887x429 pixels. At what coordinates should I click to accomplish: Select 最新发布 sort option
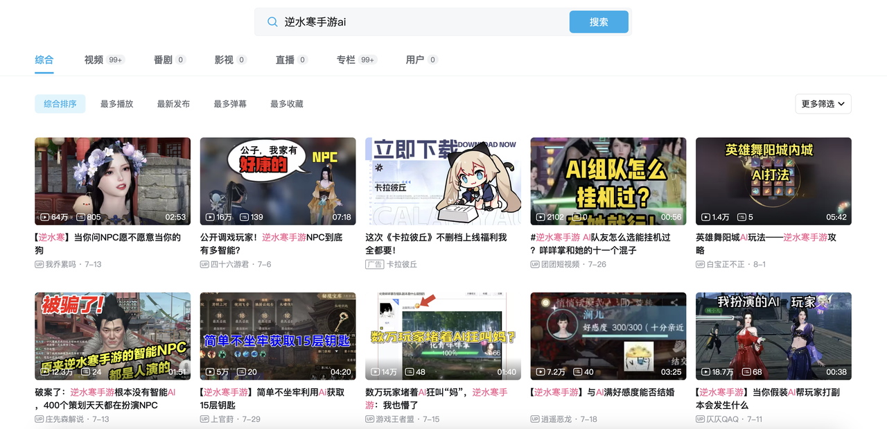[173, 104]
